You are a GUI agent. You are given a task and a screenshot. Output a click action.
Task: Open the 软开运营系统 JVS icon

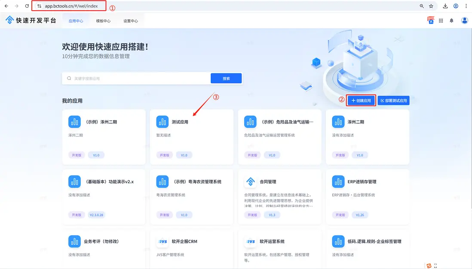(x=250, y=242)
